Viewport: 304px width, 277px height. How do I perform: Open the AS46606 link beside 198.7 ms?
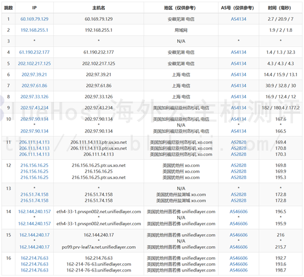coord(239,270)
